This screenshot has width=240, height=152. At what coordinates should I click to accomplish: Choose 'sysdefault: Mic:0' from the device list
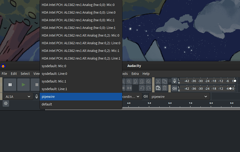(x=54, y=66)
